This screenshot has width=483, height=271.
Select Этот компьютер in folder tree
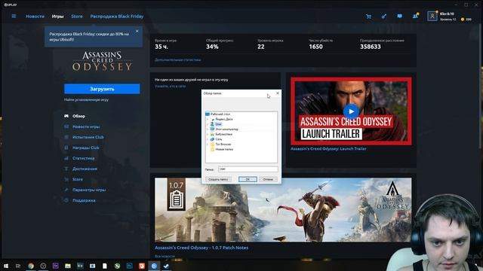click(226, 129)
